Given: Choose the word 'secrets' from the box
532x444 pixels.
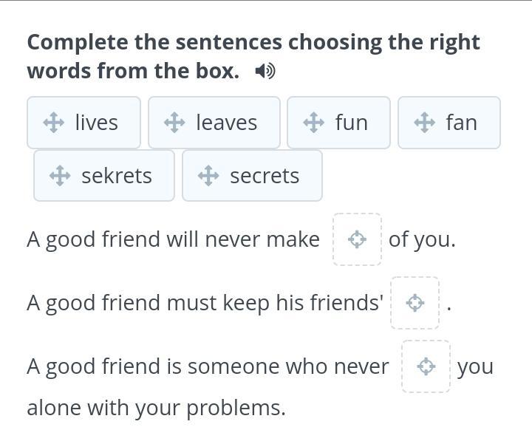Looking at the screenshot, I should pyautogui.click(x=265, y=176).
